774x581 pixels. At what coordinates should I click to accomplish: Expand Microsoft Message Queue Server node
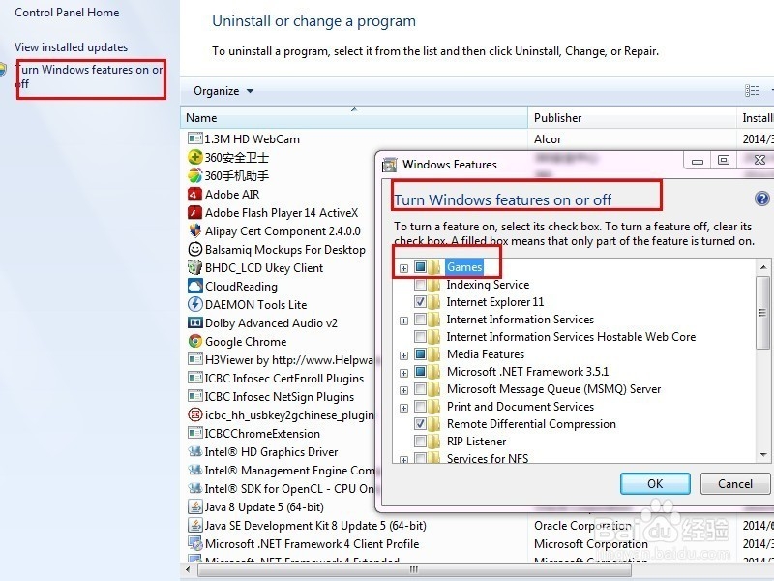[403, 390]
